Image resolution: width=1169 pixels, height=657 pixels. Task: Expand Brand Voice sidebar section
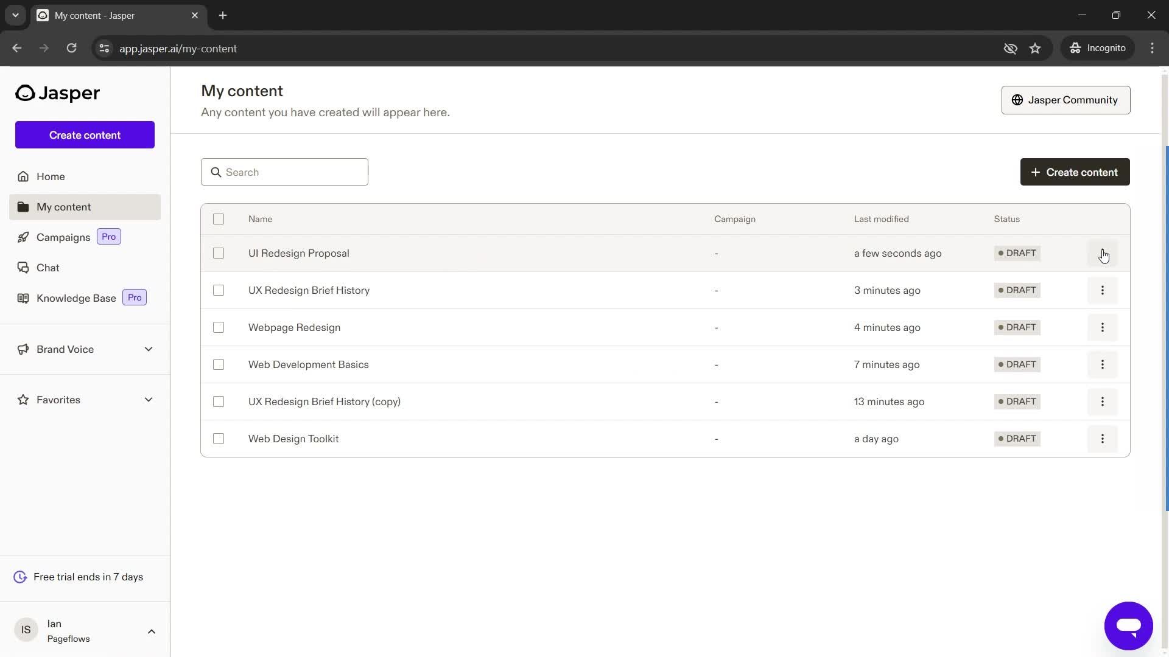pos(149,349)
